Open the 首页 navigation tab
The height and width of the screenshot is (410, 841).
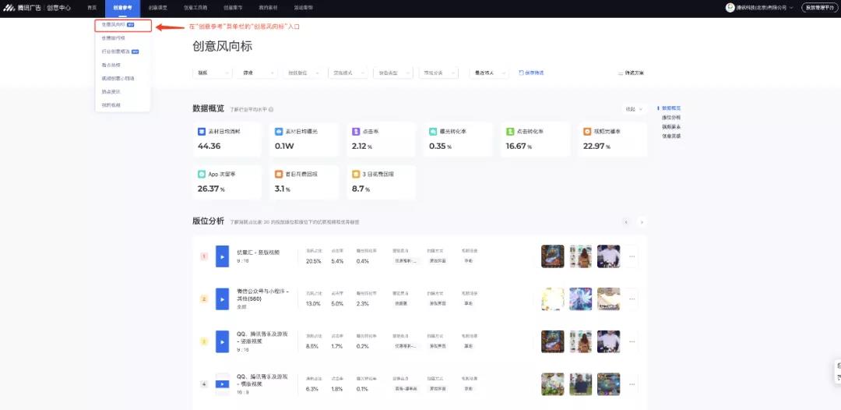[92, 8]
